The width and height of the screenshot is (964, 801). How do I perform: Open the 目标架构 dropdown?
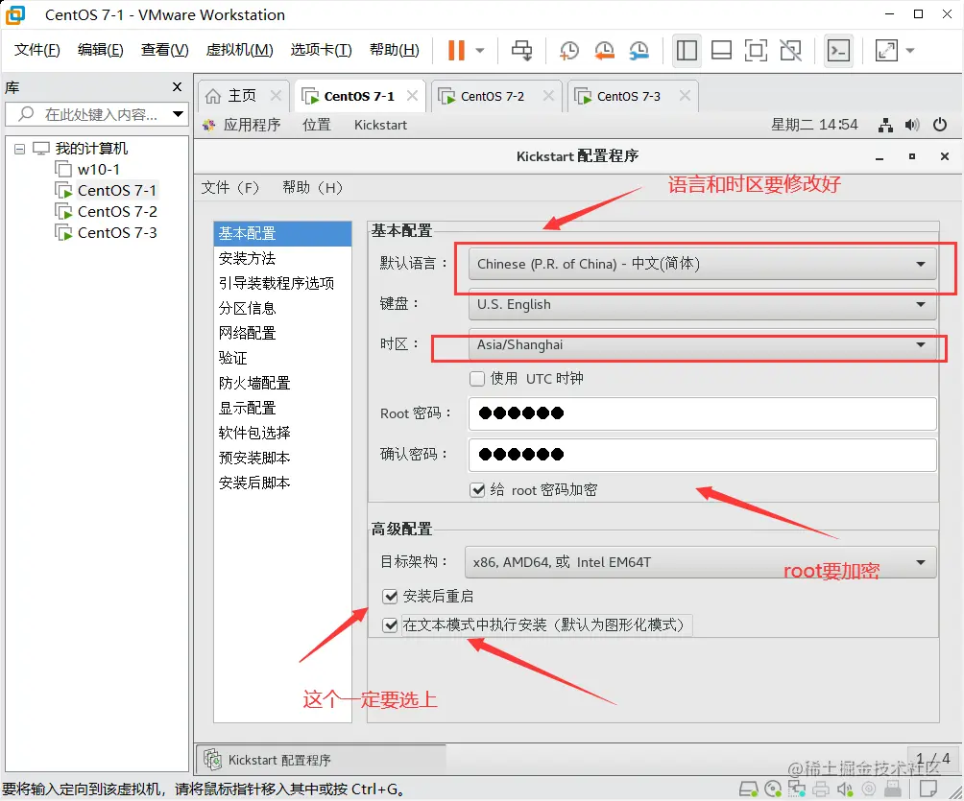[x=700, y=563]
